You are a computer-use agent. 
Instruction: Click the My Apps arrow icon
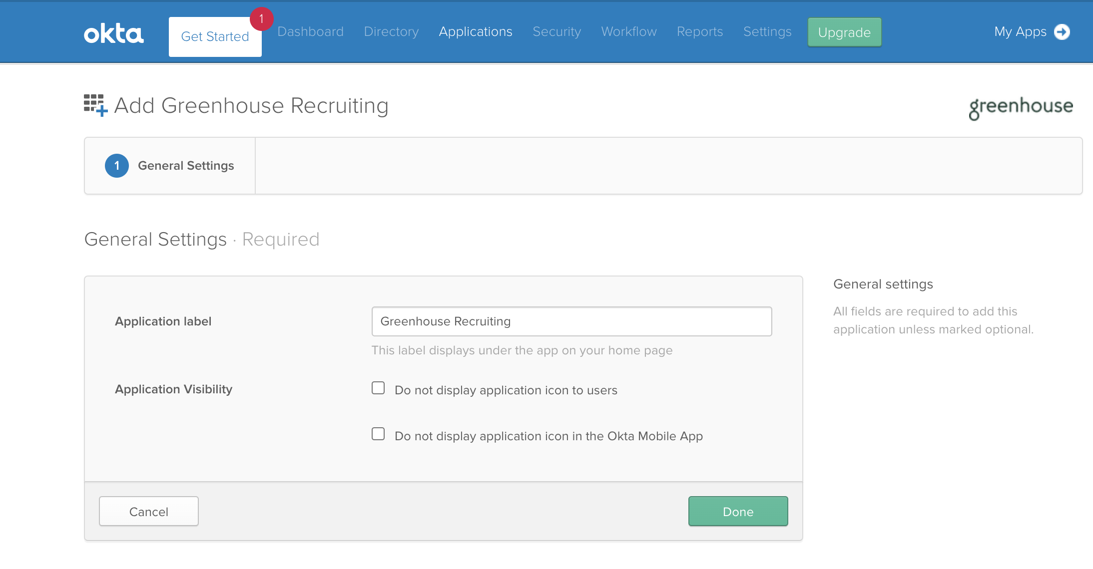coord(1062,32)
